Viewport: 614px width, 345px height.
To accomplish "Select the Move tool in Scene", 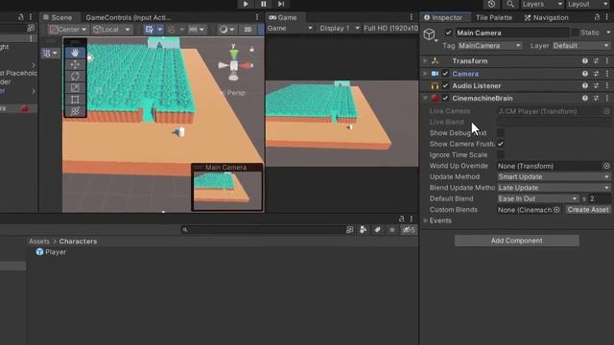I will tap(75, 64).
